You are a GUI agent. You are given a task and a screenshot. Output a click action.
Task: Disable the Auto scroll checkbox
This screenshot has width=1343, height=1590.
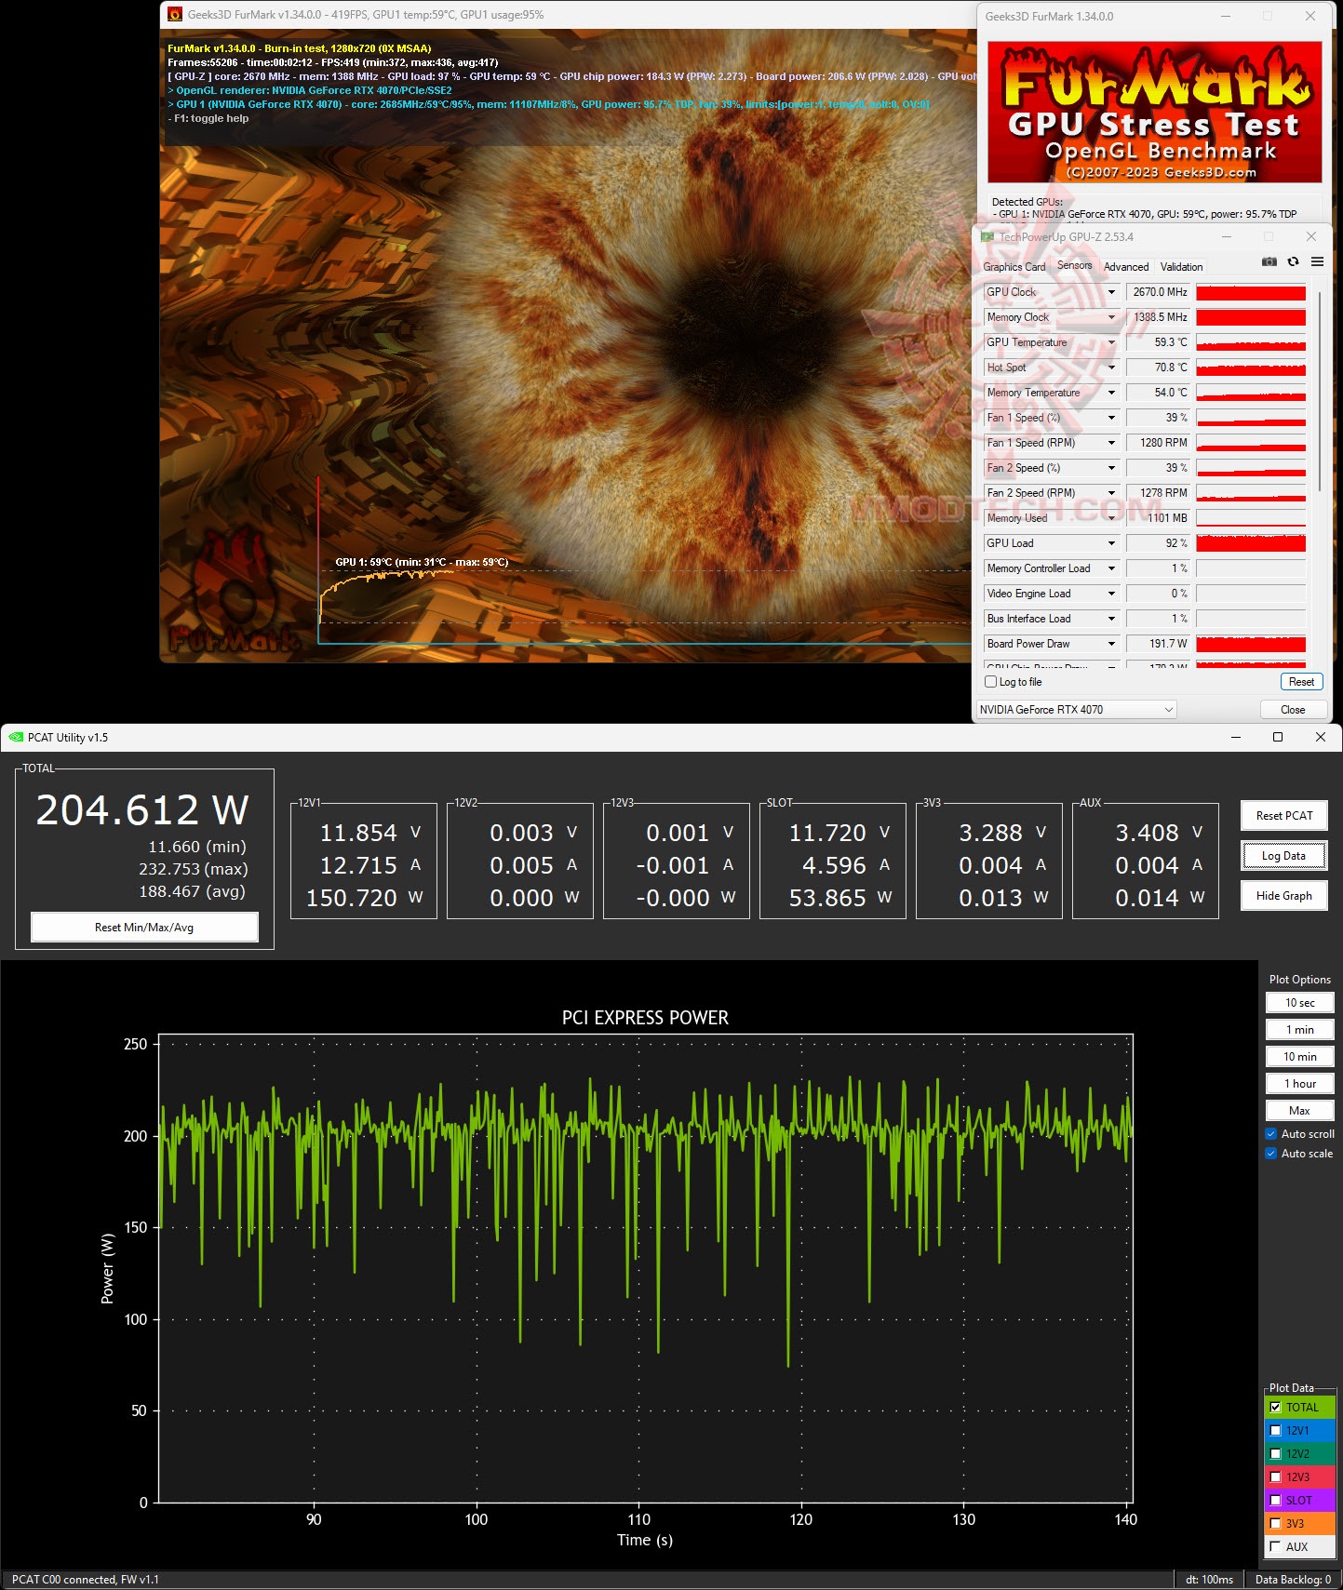[x=1271, y=1134]
